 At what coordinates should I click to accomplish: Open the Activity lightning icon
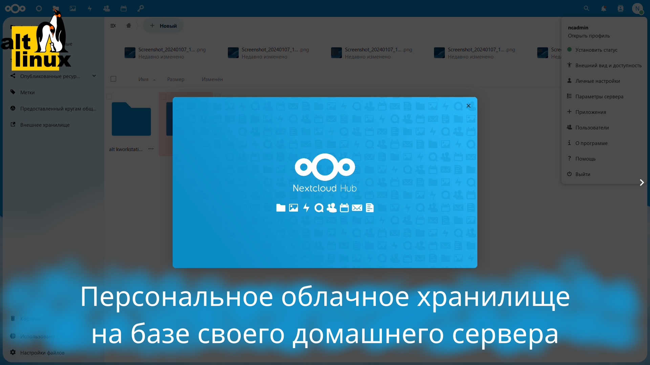(89, 8)
